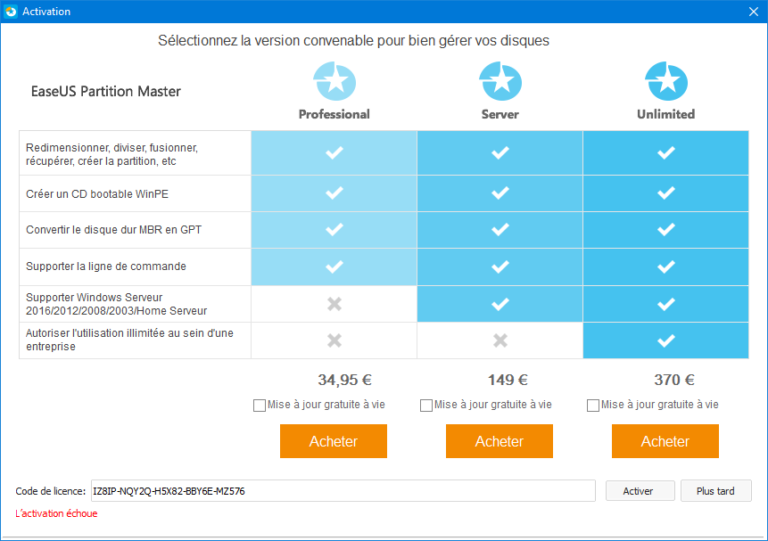Click Server checkmark for Supporter Windows Serveur
Viewport: 768px width, 541px height.
tap(500, 304)
